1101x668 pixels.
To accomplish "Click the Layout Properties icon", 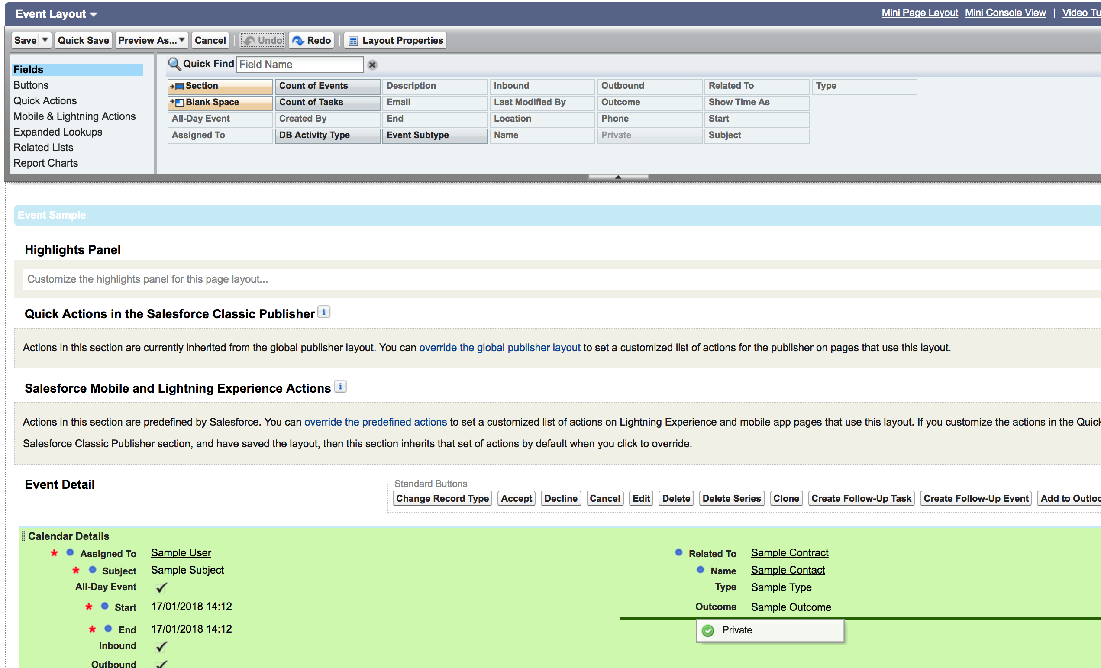I will click(x=353, y=41).
